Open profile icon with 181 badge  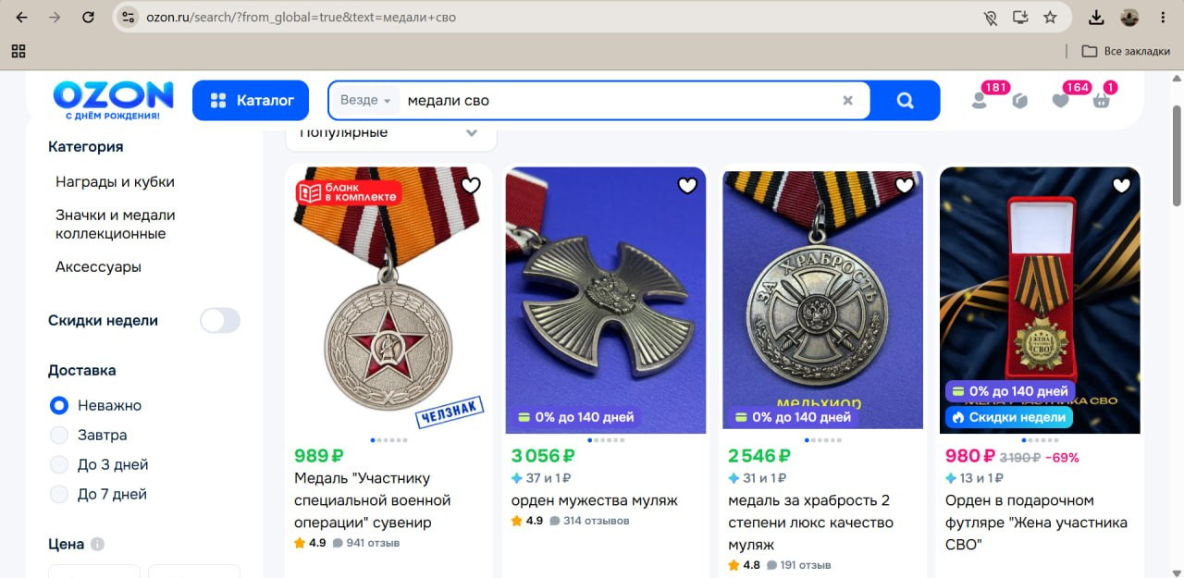click(x=979, y=101)
